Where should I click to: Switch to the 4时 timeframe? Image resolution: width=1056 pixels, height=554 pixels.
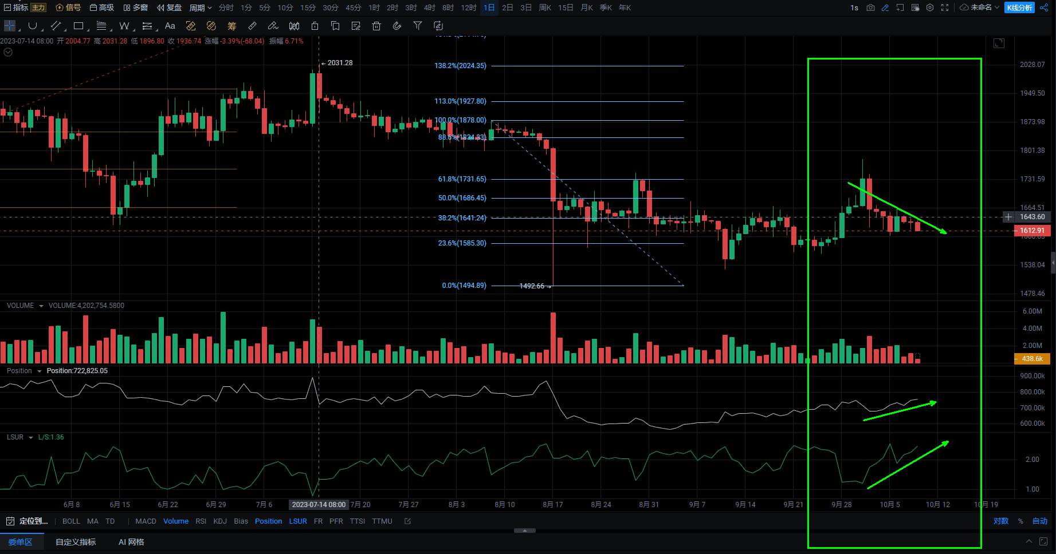430,7
